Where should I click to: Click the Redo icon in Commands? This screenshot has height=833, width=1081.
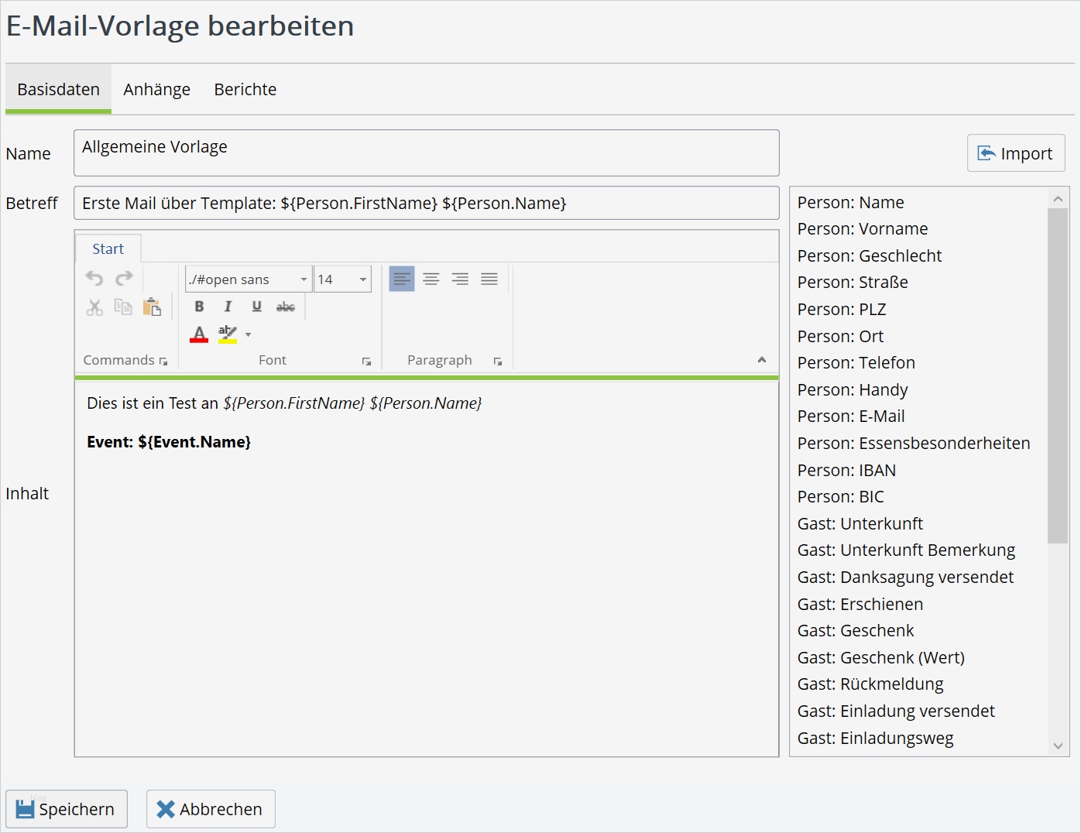point(124,279)
